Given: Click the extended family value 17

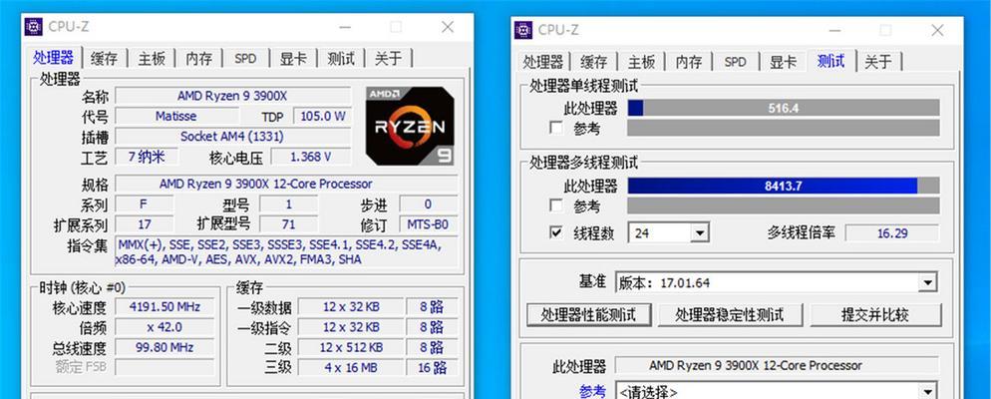Looking at the screenshot, I should click(145, 224).
